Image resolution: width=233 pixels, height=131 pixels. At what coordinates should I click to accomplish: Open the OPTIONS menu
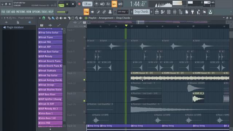click(x=36, y=12)
